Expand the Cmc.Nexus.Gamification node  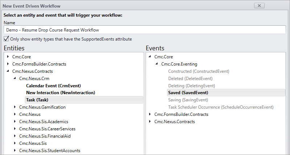click(15, 107)
